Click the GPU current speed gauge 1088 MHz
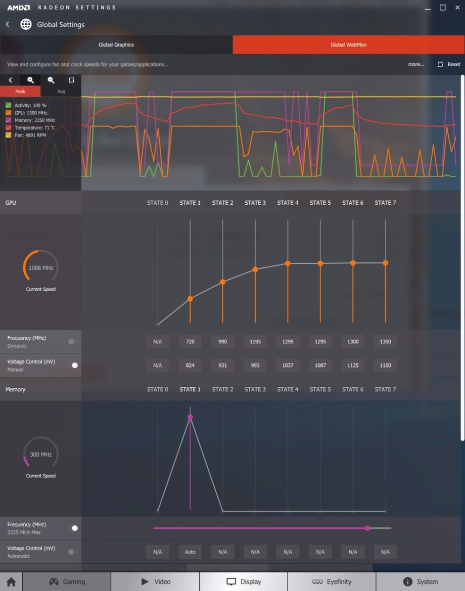The image size is (465, 591). 41,267
